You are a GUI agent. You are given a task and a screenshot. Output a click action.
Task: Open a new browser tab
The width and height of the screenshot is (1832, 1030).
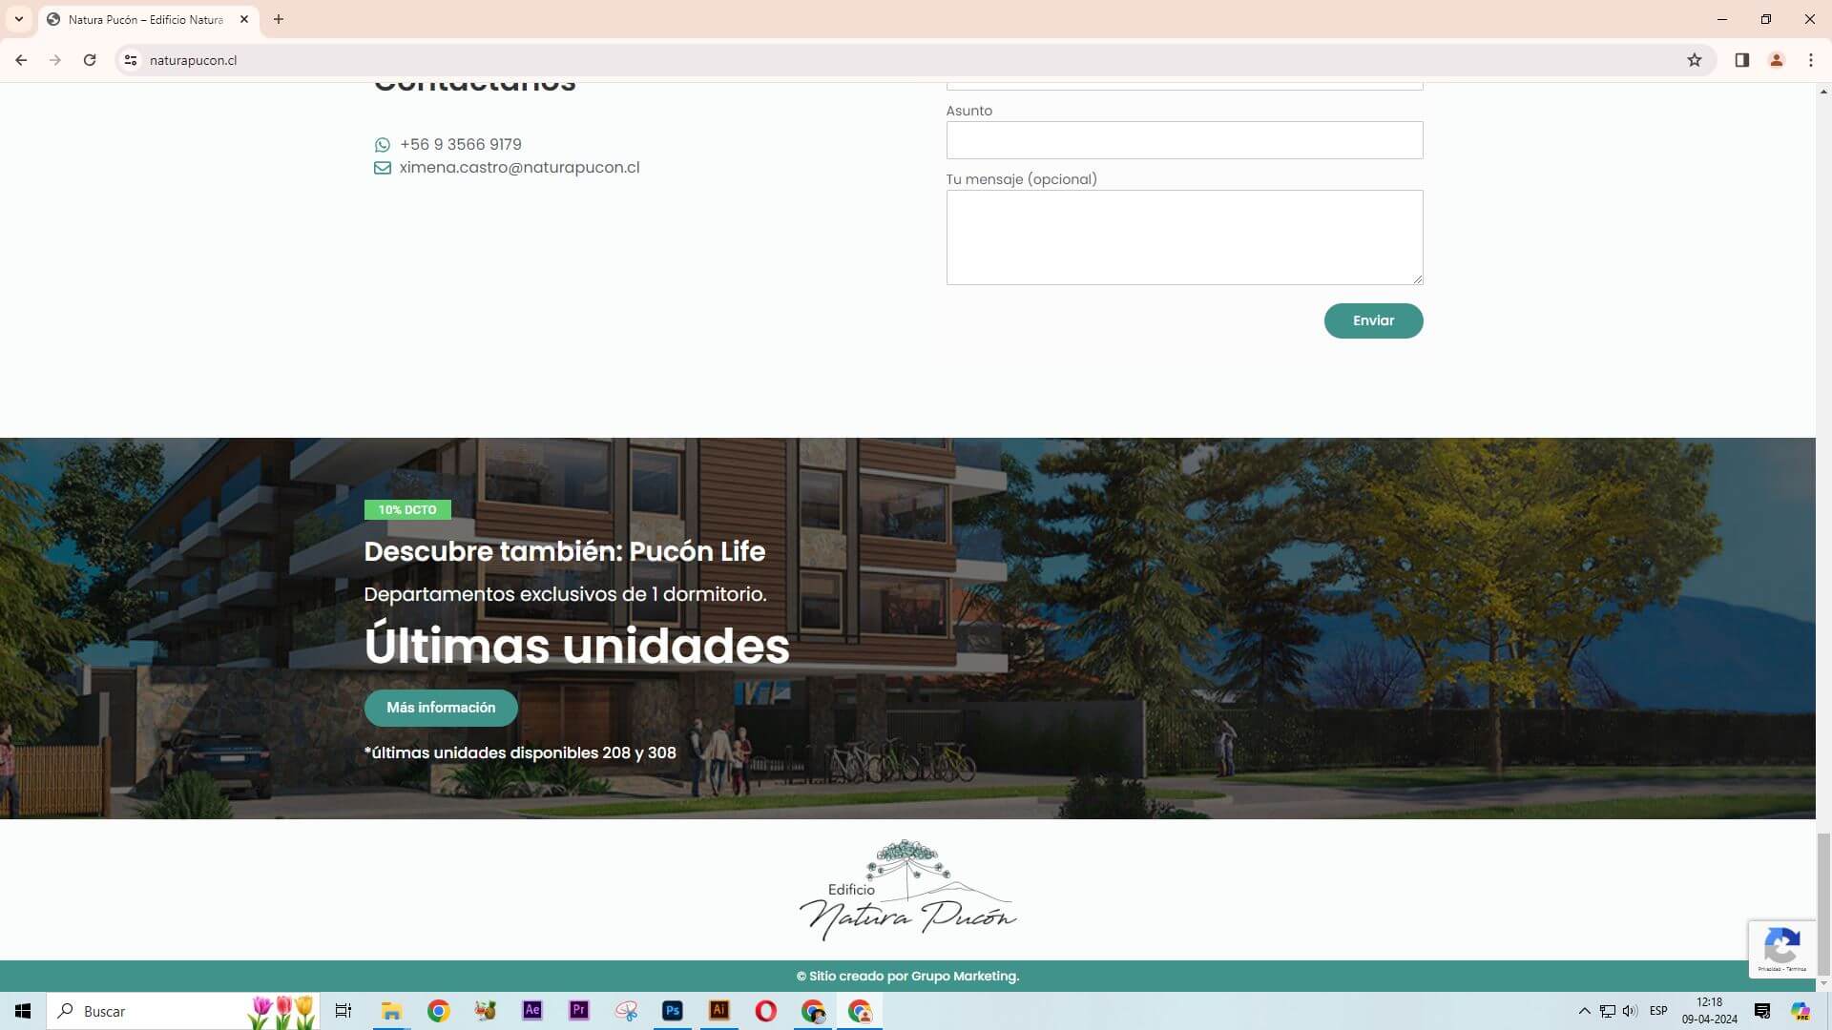point(279,19)
